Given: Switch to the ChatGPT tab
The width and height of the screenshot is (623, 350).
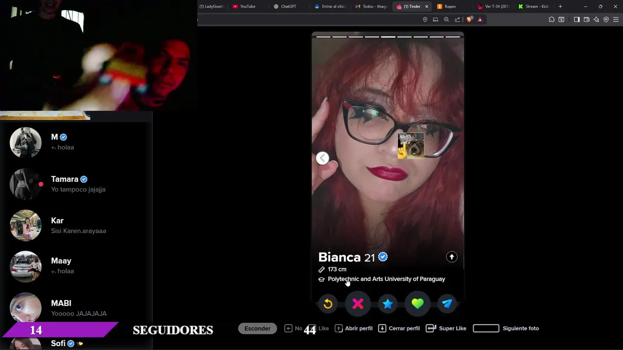Looking at the screenshot, I should [288, 6].
